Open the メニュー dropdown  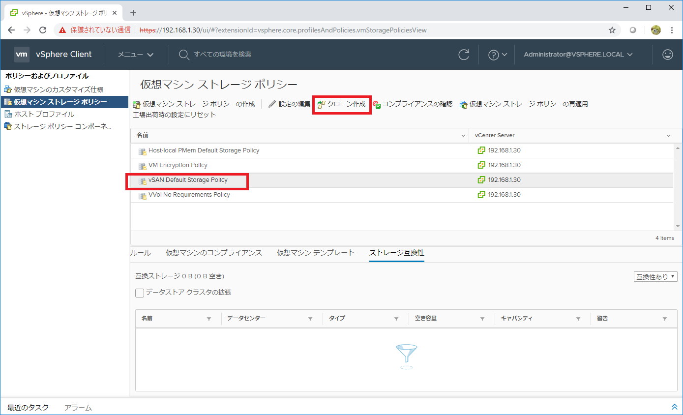[136, 55]
